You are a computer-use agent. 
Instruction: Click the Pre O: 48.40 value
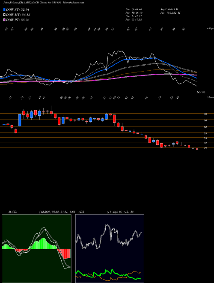[134, 9]
